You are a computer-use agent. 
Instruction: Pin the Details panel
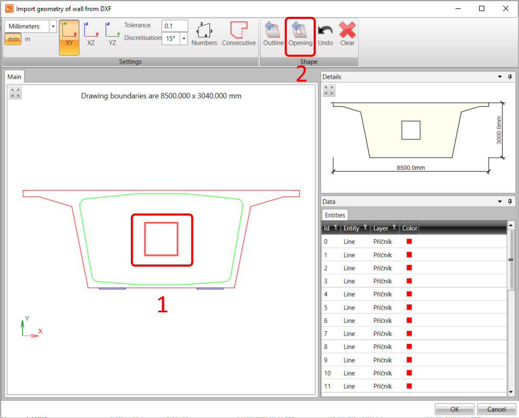pos(510,77)
